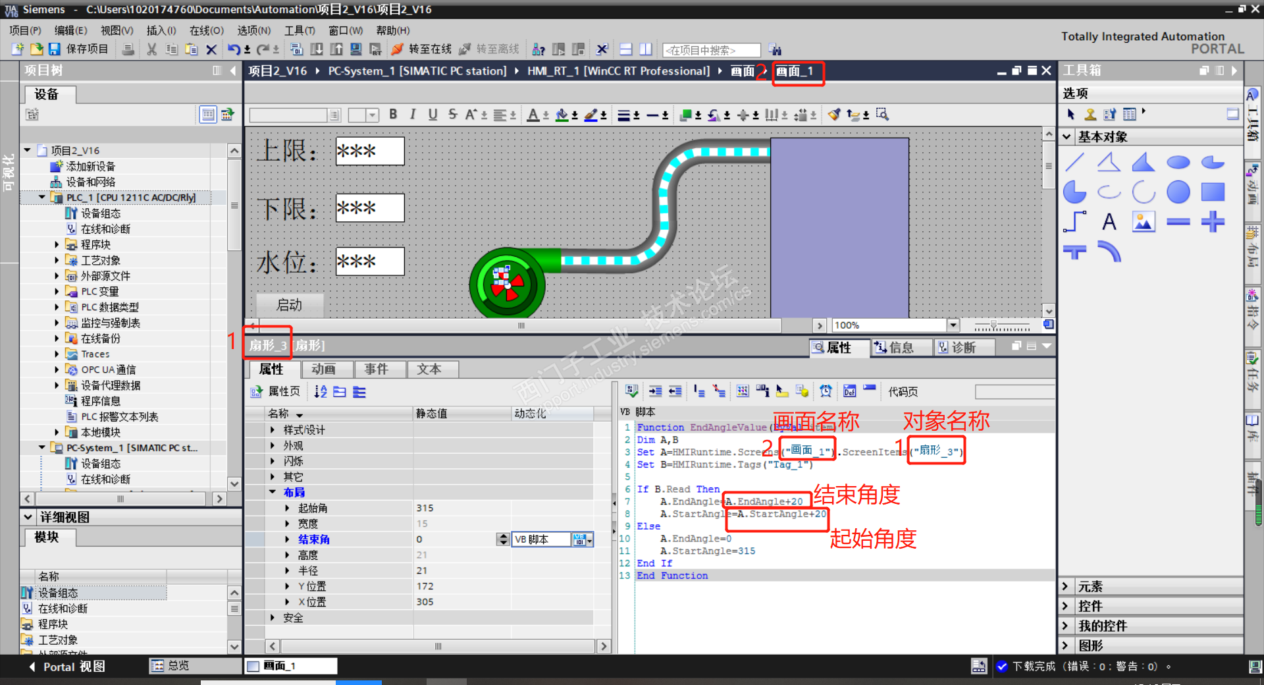Collapse the 布局 property group
This screenshot has height=685, width=1264.
coord(273,492)
